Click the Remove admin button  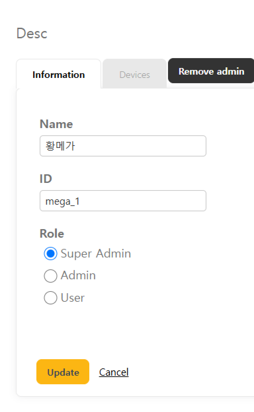[x=211, y=71]
